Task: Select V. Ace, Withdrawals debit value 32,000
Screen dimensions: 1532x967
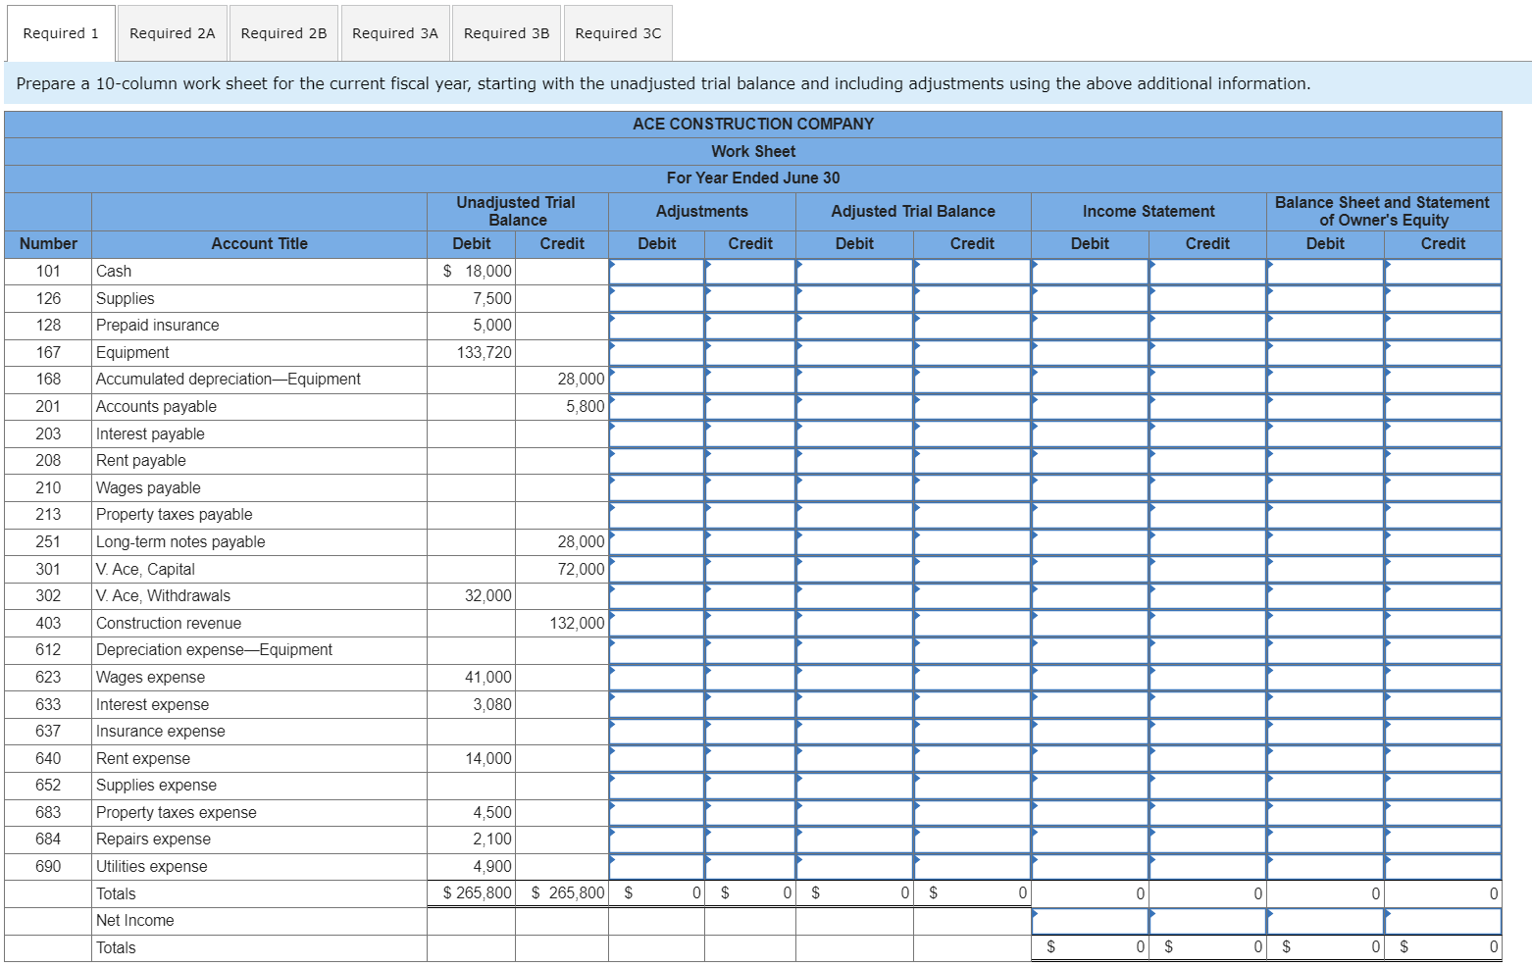Action: point(488,596)
